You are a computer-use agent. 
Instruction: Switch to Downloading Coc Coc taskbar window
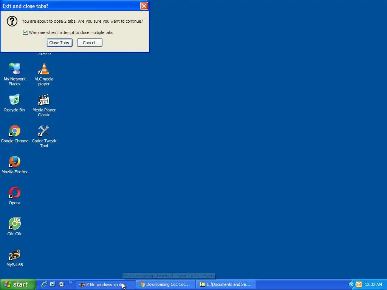(x=166, y=285)
